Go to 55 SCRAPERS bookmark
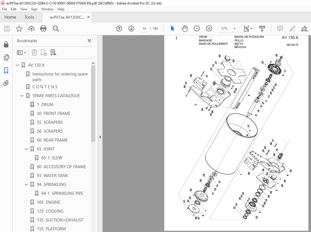311x232 pixels. [x=50, y=122]
